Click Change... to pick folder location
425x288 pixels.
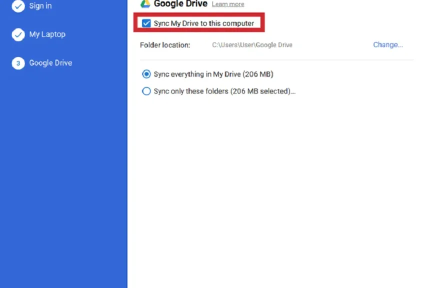click(388, 44)
